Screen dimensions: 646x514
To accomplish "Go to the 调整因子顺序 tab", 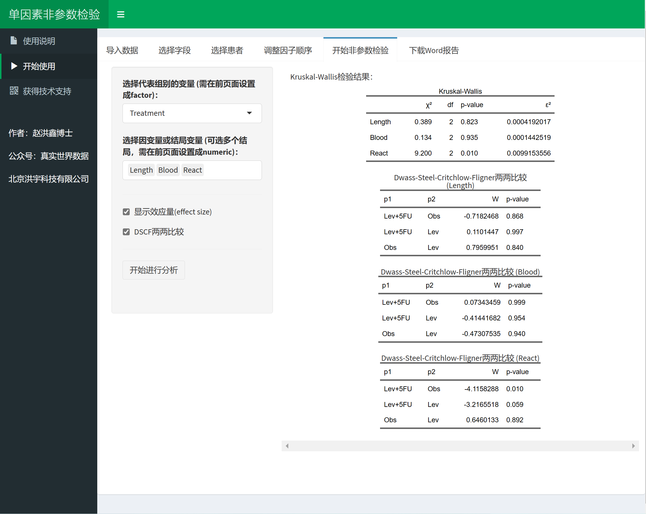I will point(288,50).
